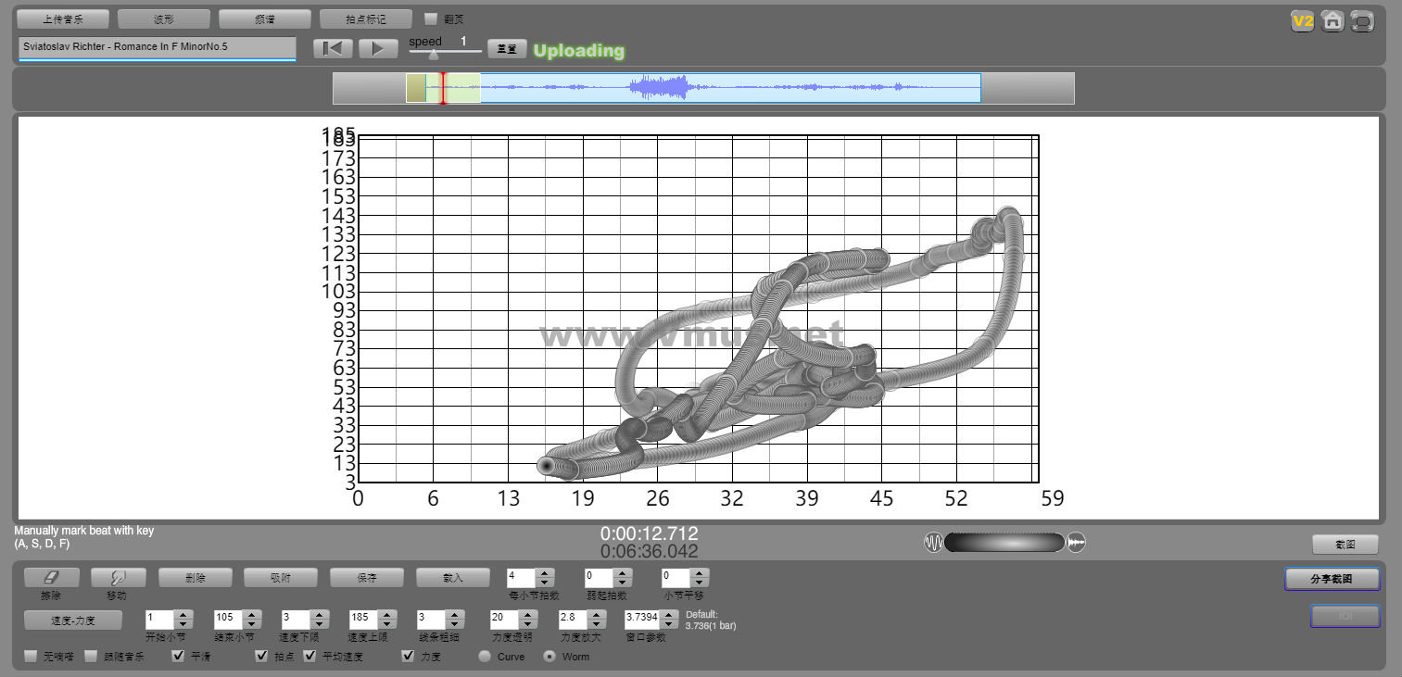This screenshot has height=677, width=1402.
Task: Select the Curve radio button
Action: click(485, 657)
